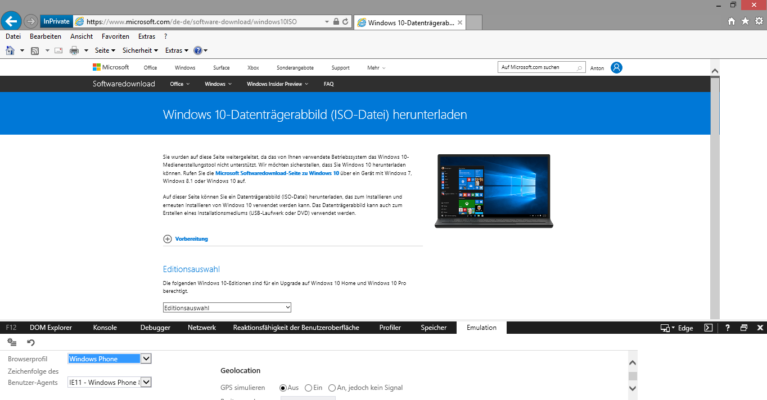
Task: Unpin the F12 developer tools pane
Action: [x=744, y=328]
